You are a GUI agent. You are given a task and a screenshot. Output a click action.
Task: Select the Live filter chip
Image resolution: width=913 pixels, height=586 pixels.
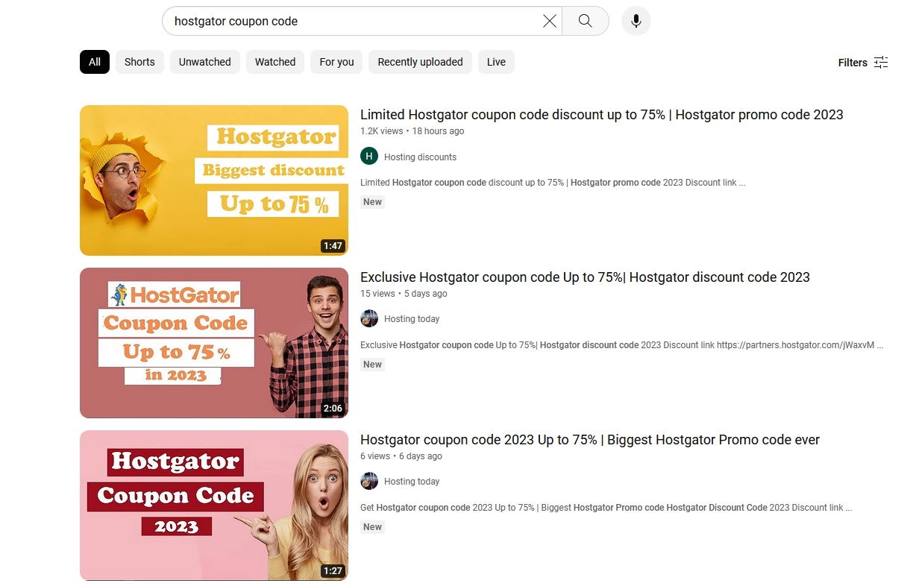coord(496,62)
